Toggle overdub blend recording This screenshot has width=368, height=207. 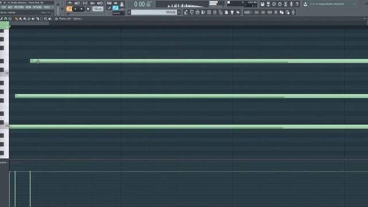click(93, 3)
